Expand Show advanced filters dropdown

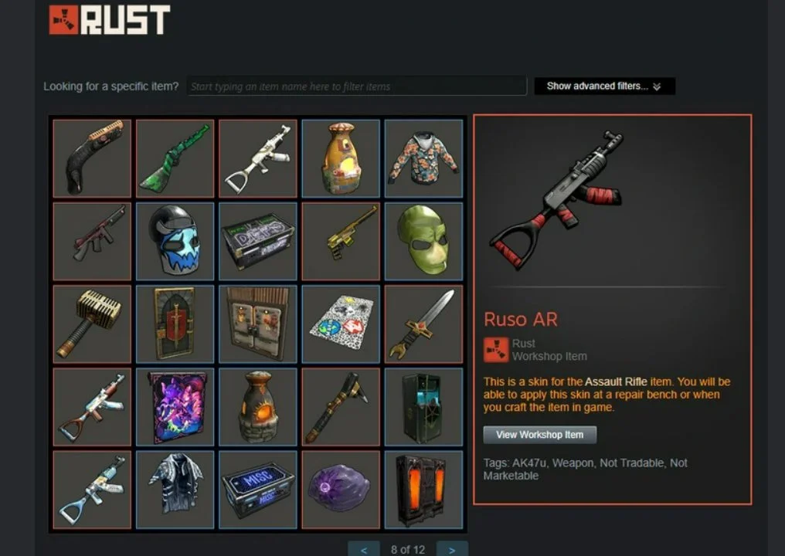[605, 86]
